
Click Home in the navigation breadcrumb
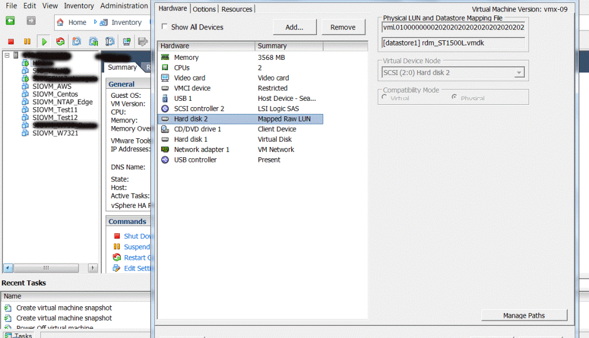[78, 22]
